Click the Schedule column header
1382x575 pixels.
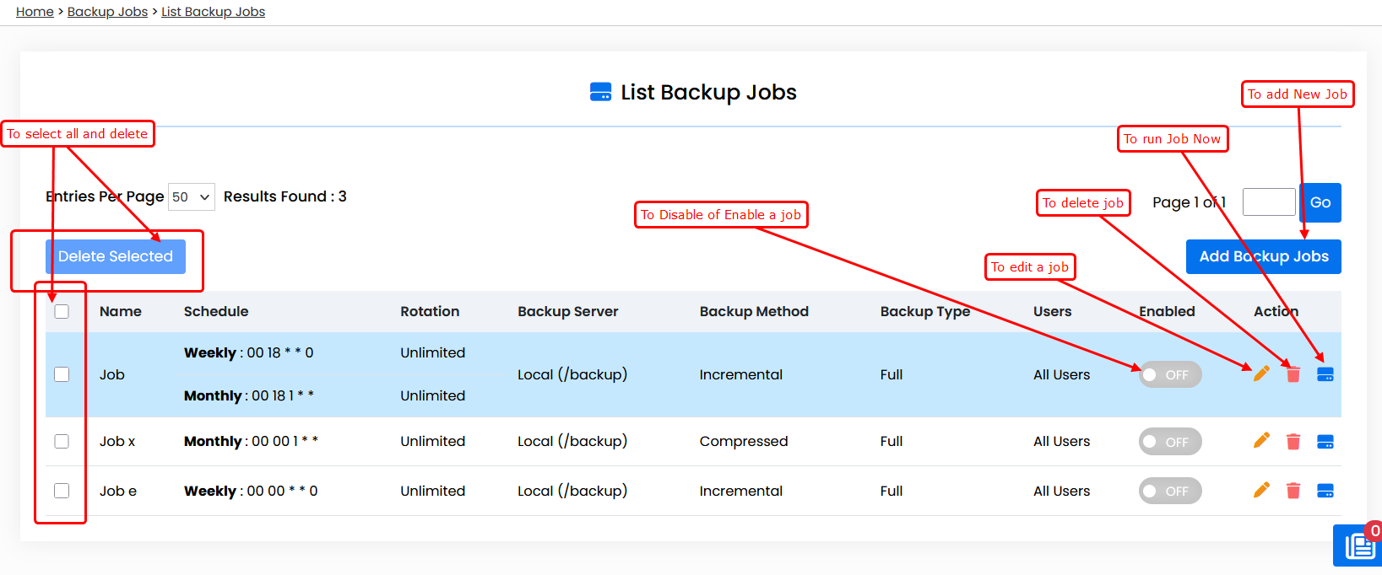pyautogui.click(x=216, y=311)
